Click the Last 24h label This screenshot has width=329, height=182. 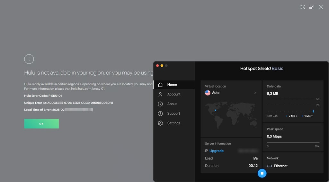pos(272,116)
